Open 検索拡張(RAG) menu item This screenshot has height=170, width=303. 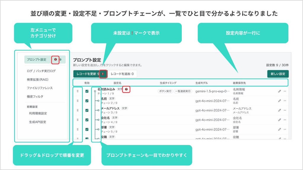click(38, 79)
